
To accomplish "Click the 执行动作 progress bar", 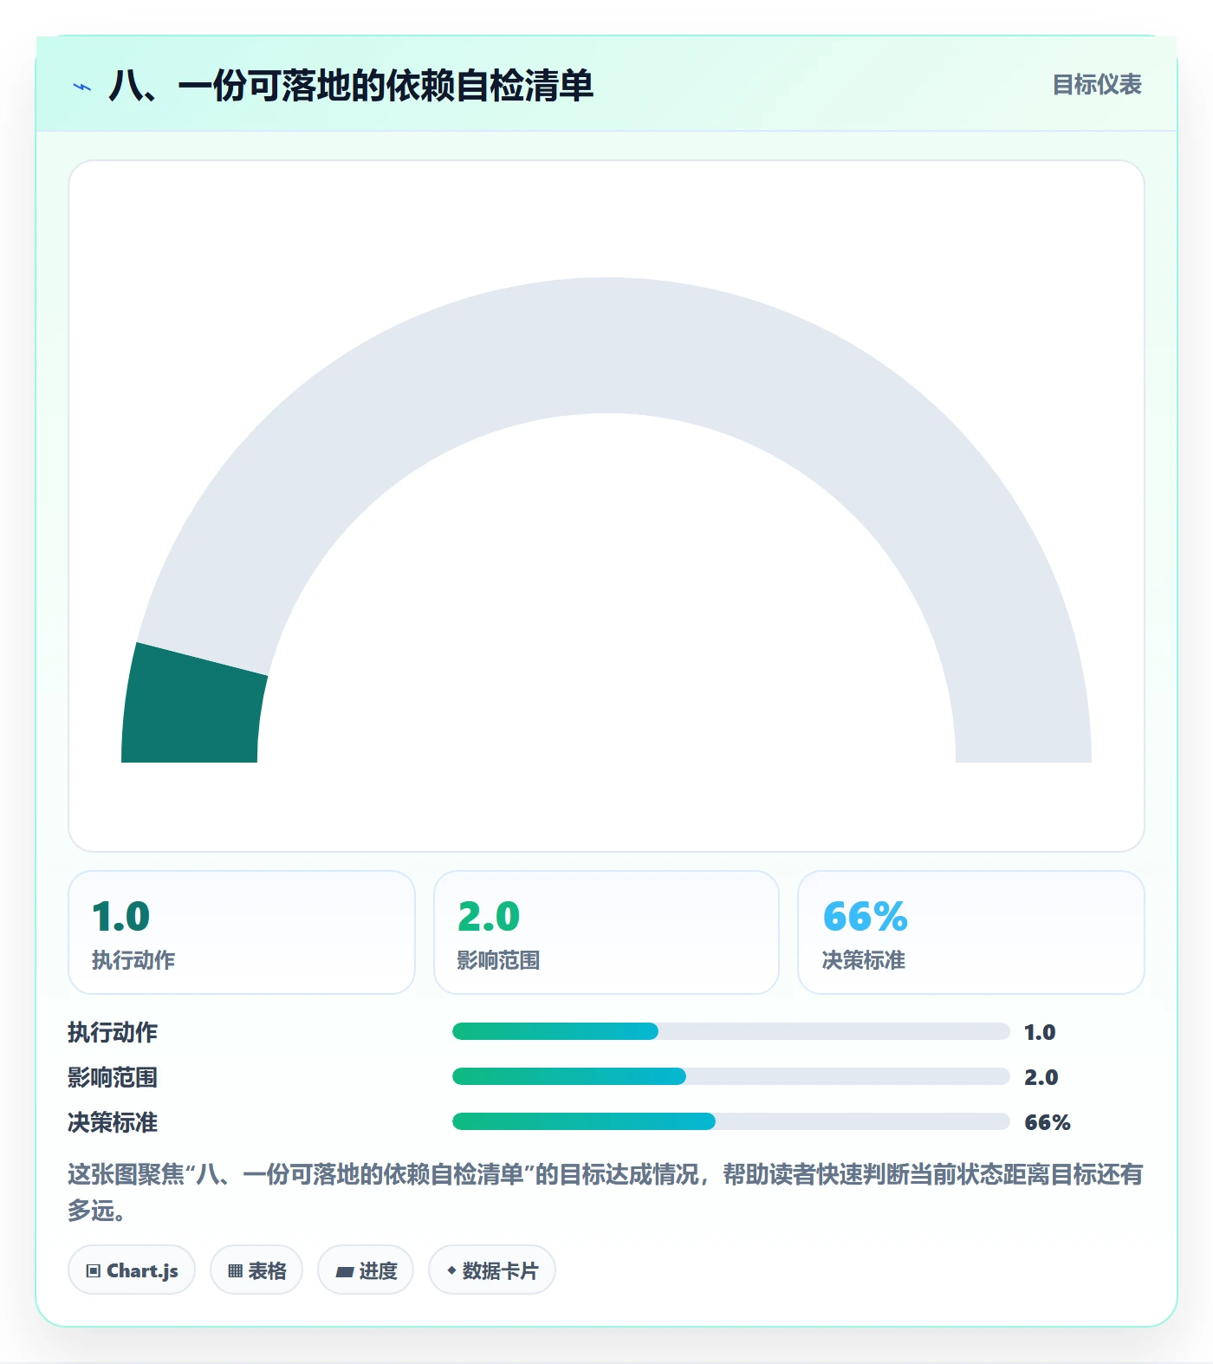I will (x=730, y=1031).
